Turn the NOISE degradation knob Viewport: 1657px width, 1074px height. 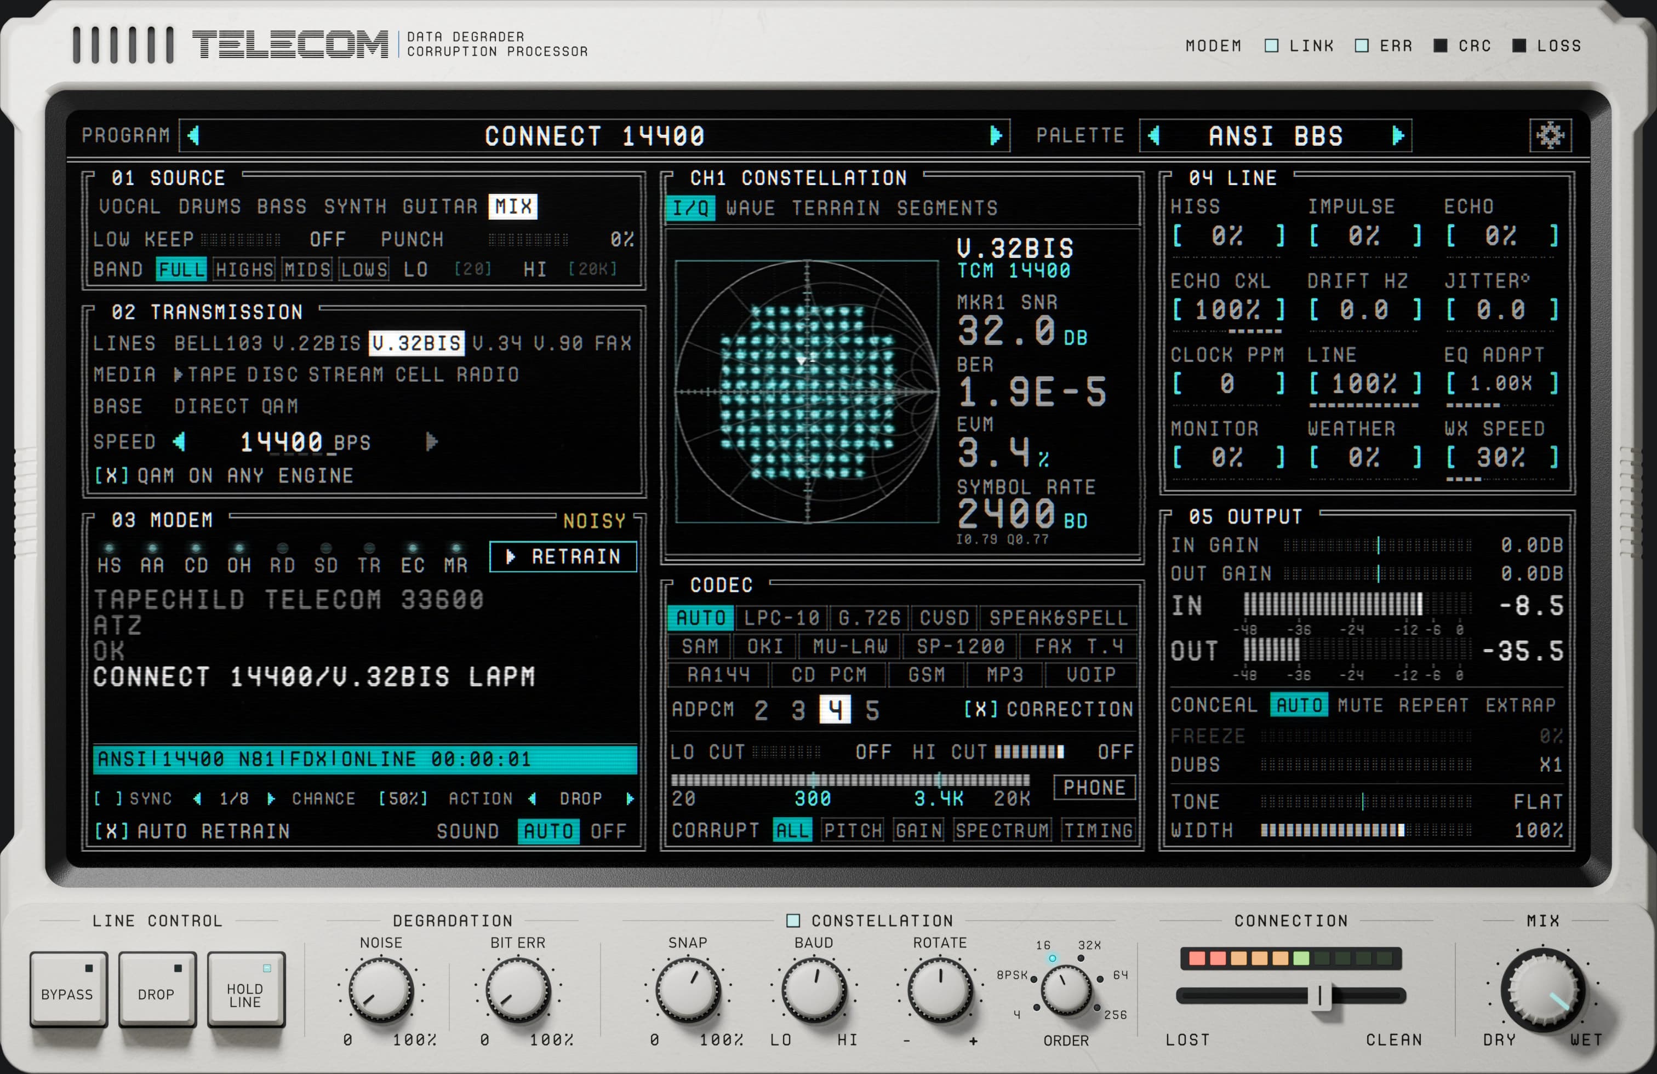[x=380, y=989]
